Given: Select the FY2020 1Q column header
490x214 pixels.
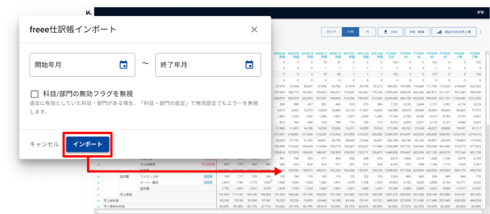Looking at the screenshot, I should pos(405,55).
